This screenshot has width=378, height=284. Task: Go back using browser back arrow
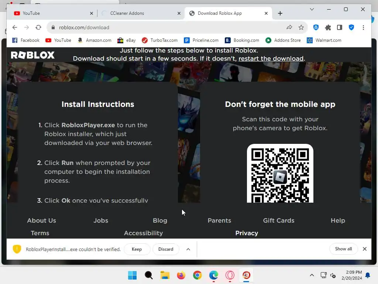[15, 27]
